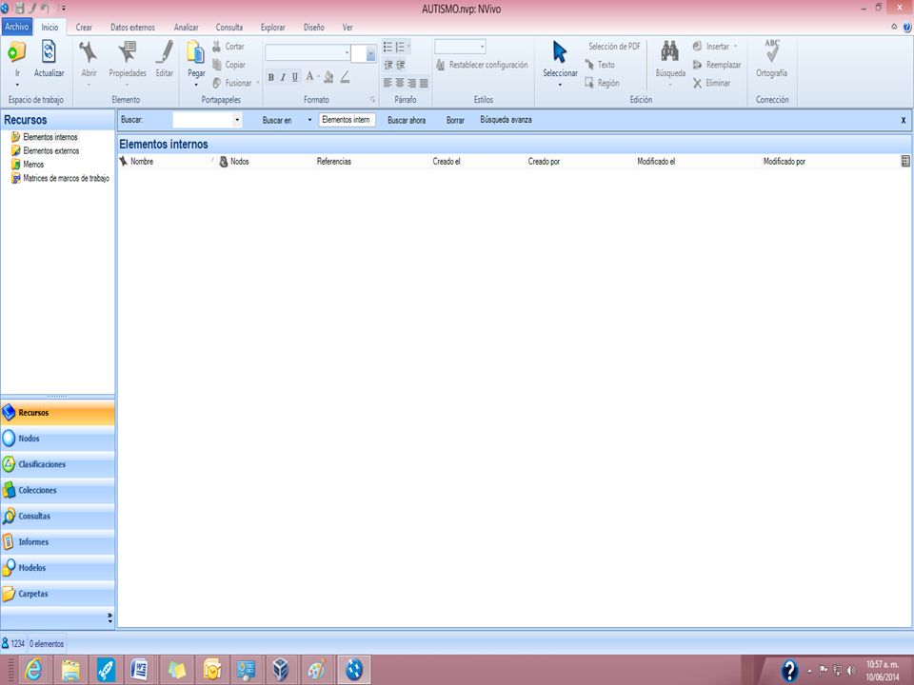The height and width of the screenshot is (685, 914).
Task: Expand the Formato group dialog launcher
Action: (372, 100)
